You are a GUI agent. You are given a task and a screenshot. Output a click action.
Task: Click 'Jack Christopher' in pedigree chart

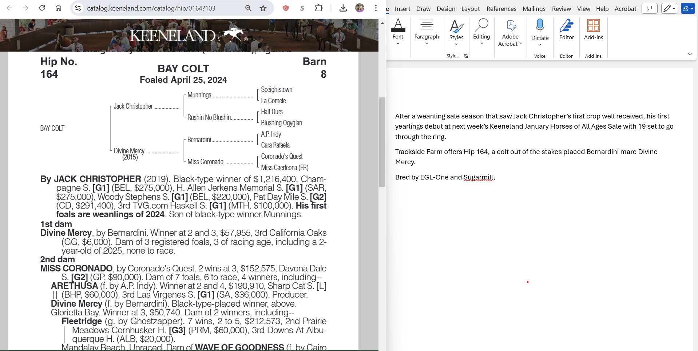point(133,106)
